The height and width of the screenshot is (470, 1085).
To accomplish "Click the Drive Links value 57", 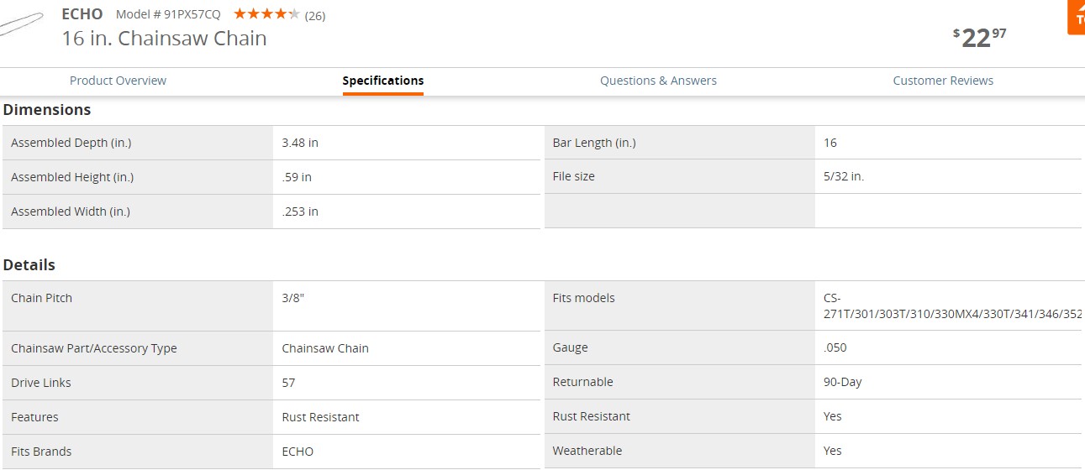I will 288,383.
